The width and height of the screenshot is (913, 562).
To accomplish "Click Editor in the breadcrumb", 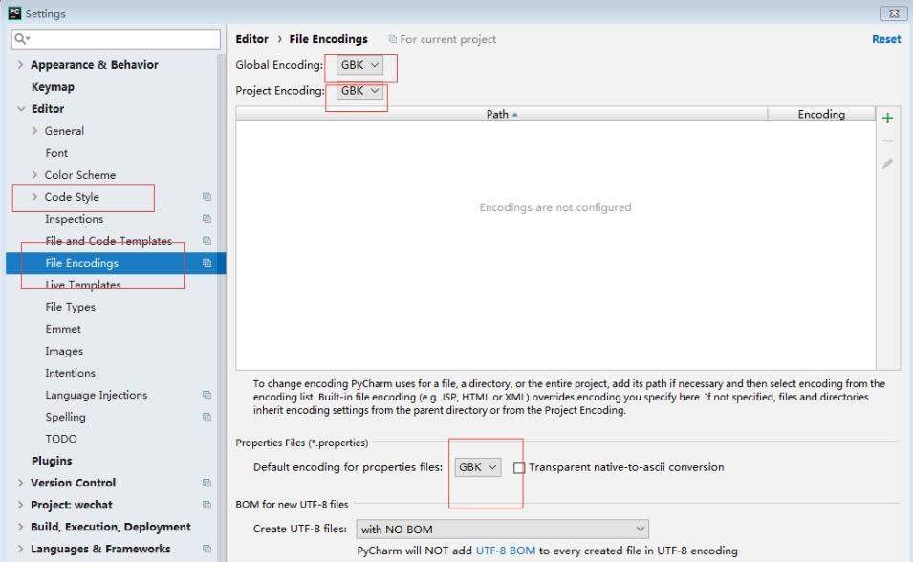I will point(251,39).
